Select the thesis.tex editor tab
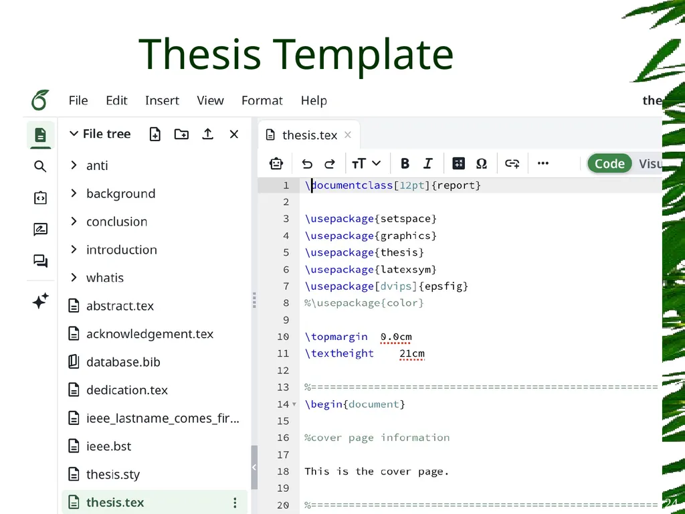685x514 pixels. tap(309, 135)
